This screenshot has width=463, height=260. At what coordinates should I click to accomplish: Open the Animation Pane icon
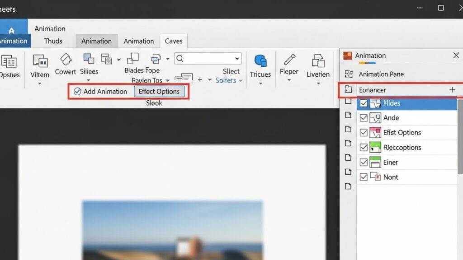pyautogui.click(x=349, y=74)
